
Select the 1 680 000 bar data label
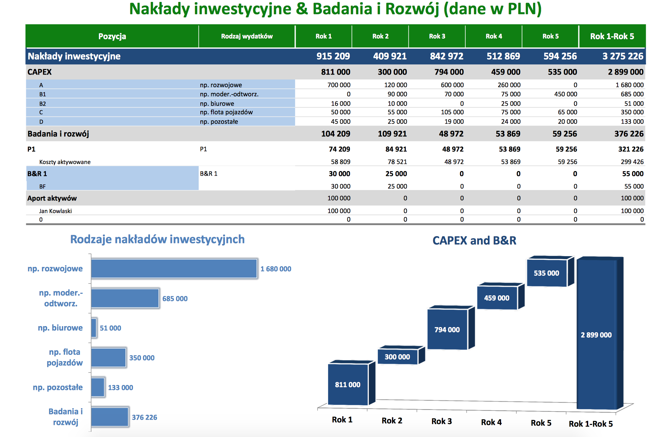click(276, 269)
